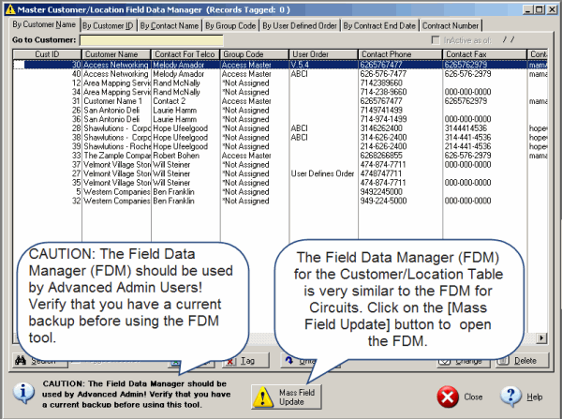Click phone number 214-626-2400

coord(383,146)
